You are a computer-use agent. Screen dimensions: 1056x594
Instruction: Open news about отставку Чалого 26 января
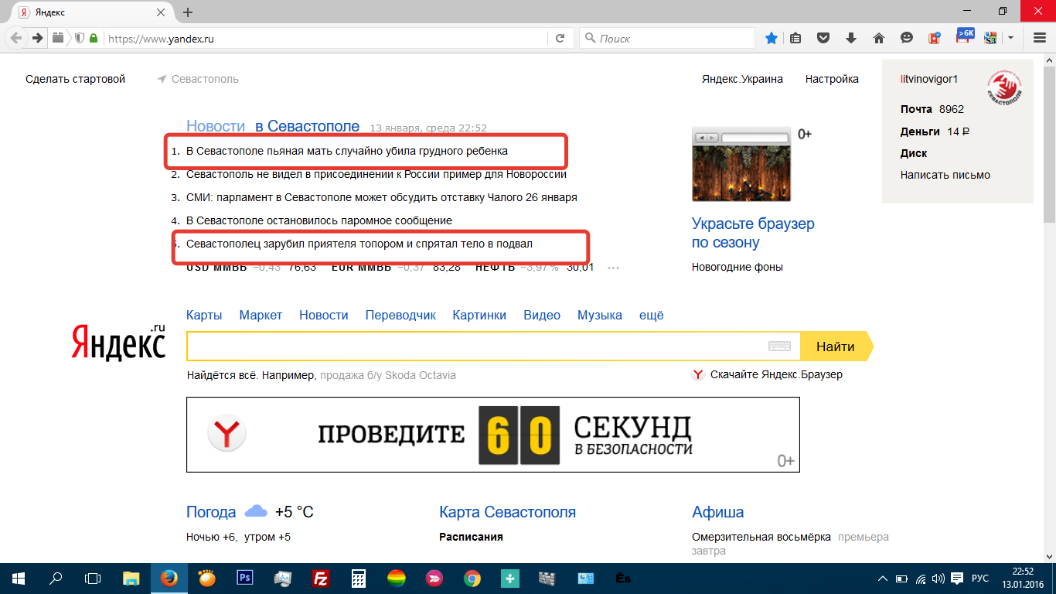point(382,197)
